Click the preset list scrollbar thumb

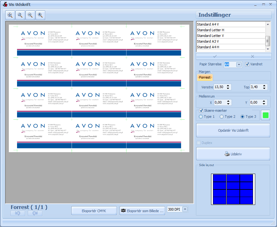tap(268, 41)
